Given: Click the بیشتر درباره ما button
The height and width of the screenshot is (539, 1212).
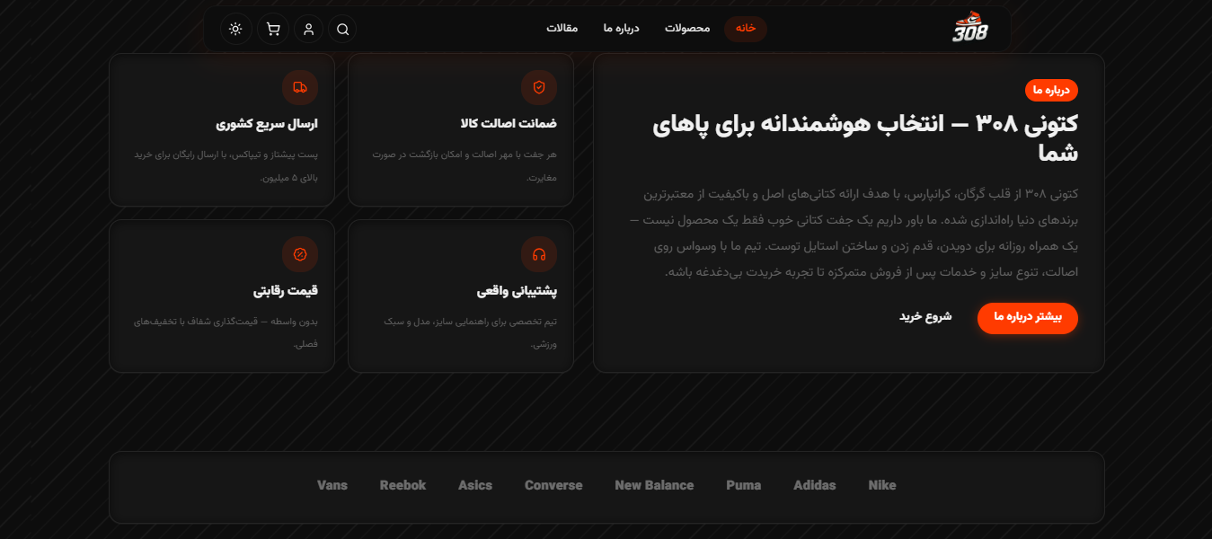Looking at the screenshot, I should tap(1028, 317).
